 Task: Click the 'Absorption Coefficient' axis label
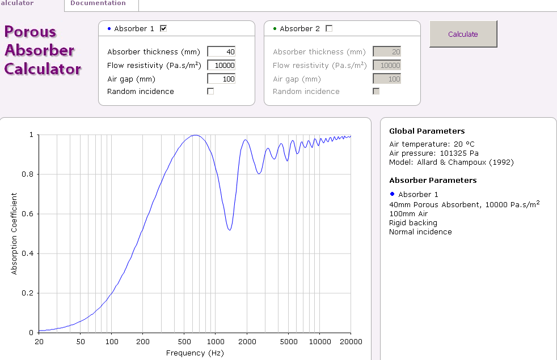pyautogui.click(x=14, y=234)
